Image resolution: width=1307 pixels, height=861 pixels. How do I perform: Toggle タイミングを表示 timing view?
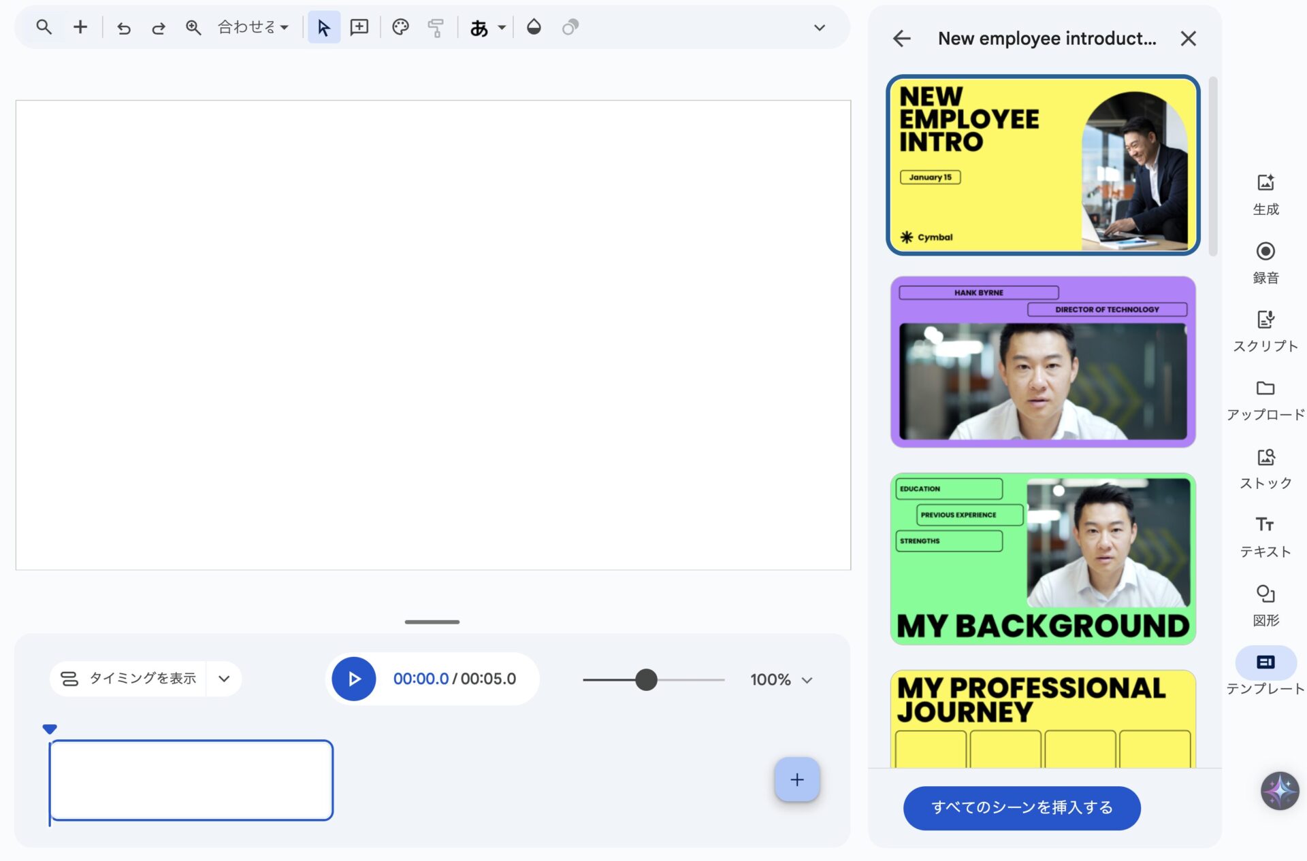(x=129, y=679)
